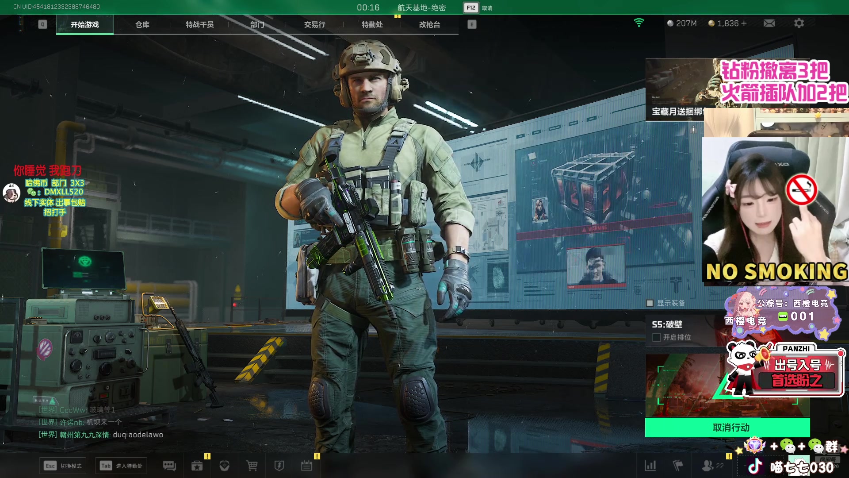The width and height of the screenshot is (849, 478).
Task: Click Tab 进入特勤处 button
Action: [121, 466]
